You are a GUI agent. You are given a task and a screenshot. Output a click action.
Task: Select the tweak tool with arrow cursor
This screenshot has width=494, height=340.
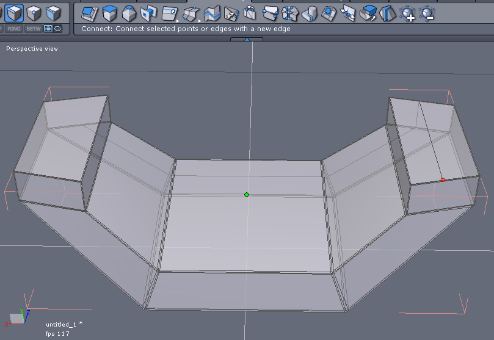(x=231, y=14)
